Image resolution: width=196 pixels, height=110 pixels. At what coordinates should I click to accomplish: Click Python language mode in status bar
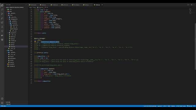coord(173,106)
